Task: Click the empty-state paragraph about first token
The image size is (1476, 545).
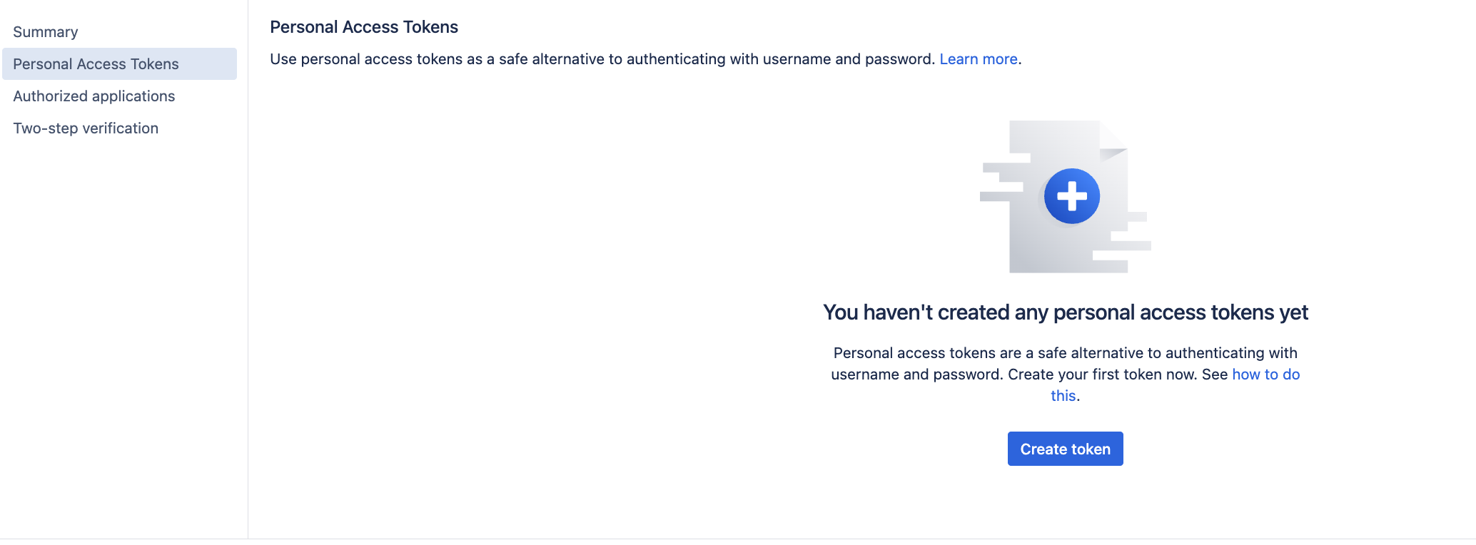Action: click(1028, 364)
